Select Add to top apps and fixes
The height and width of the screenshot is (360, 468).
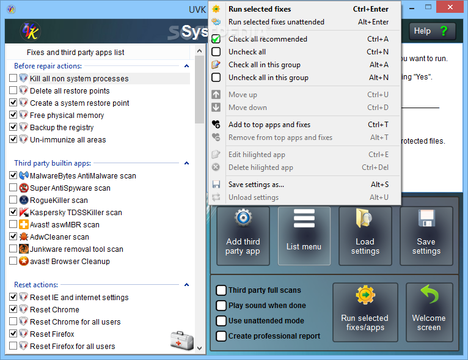pos(304,125)
